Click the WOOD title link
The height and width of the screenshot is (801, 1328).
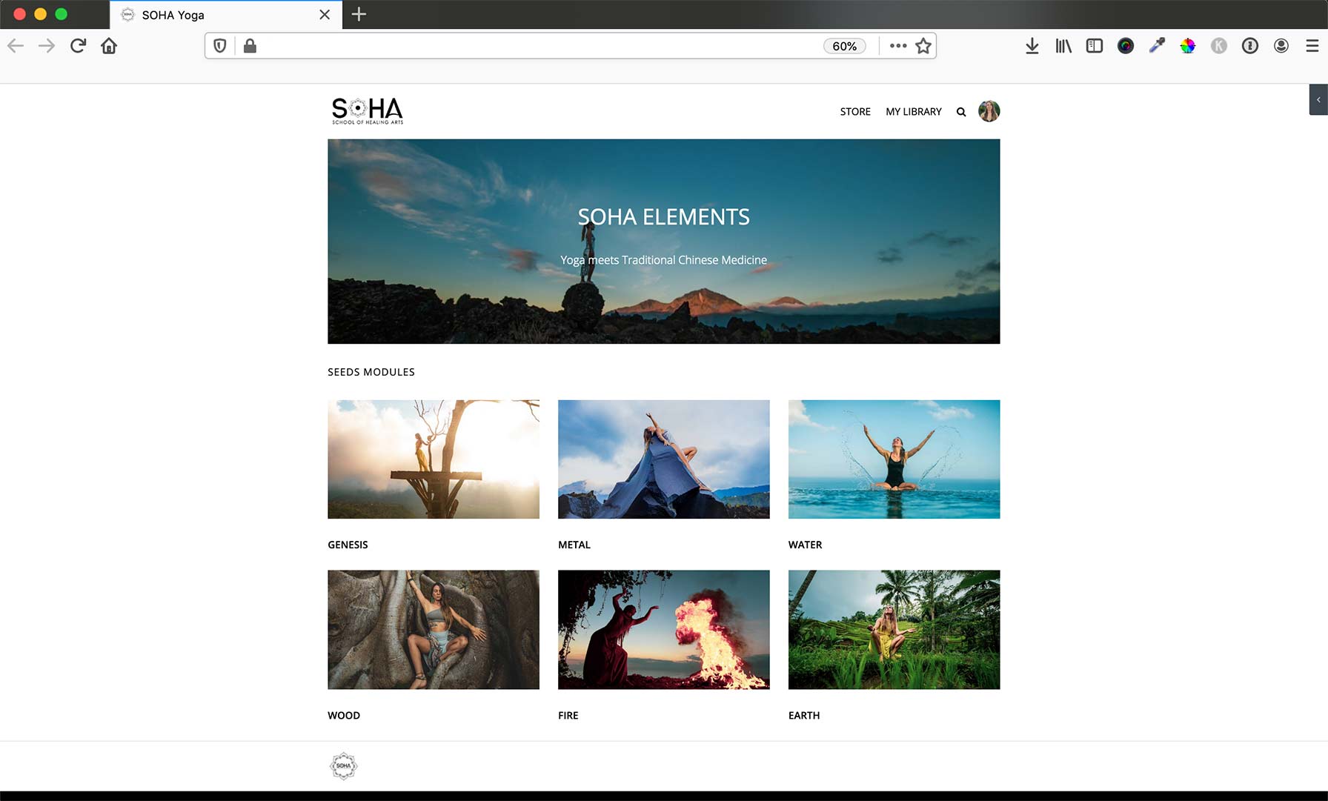click(344, 715)
